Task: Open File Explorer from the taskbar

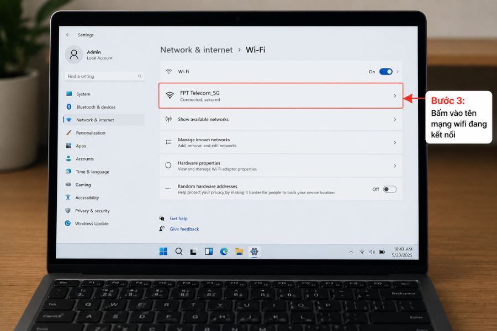Action: point(239,252)
